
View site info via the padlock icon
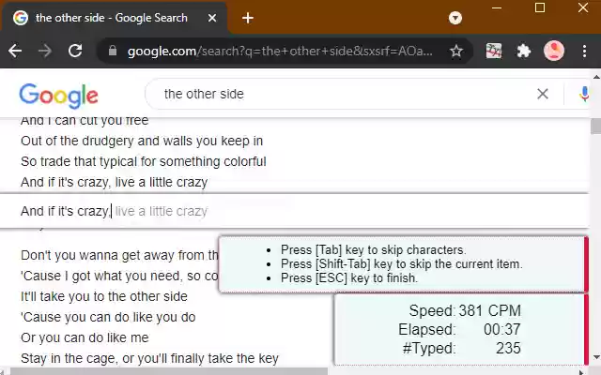pyautogui.click(x=113, y=51)
